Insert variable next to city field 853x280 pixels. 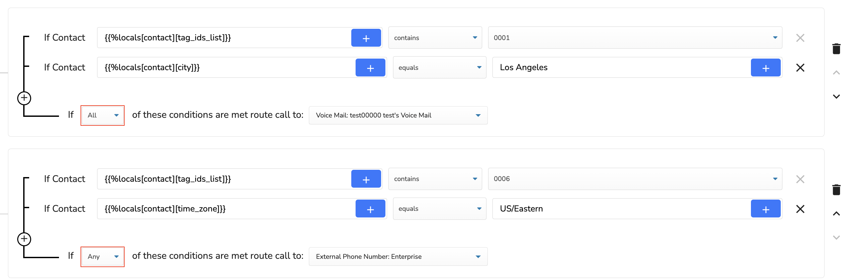coord(370,68)
